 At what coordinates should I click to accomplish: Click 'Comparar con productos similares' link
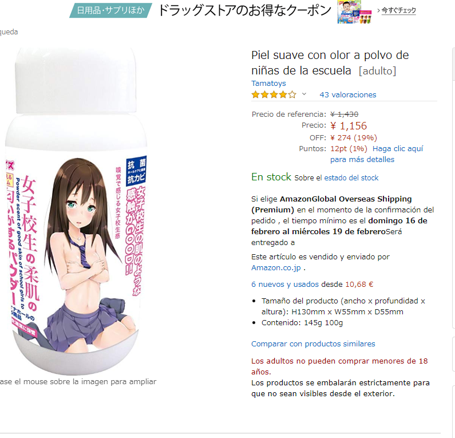(313, 344)
